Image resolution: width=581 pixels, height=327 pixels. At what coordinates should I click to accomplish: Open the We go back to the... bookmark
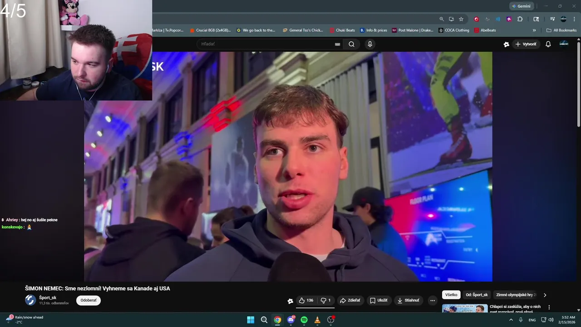(256, 30)
